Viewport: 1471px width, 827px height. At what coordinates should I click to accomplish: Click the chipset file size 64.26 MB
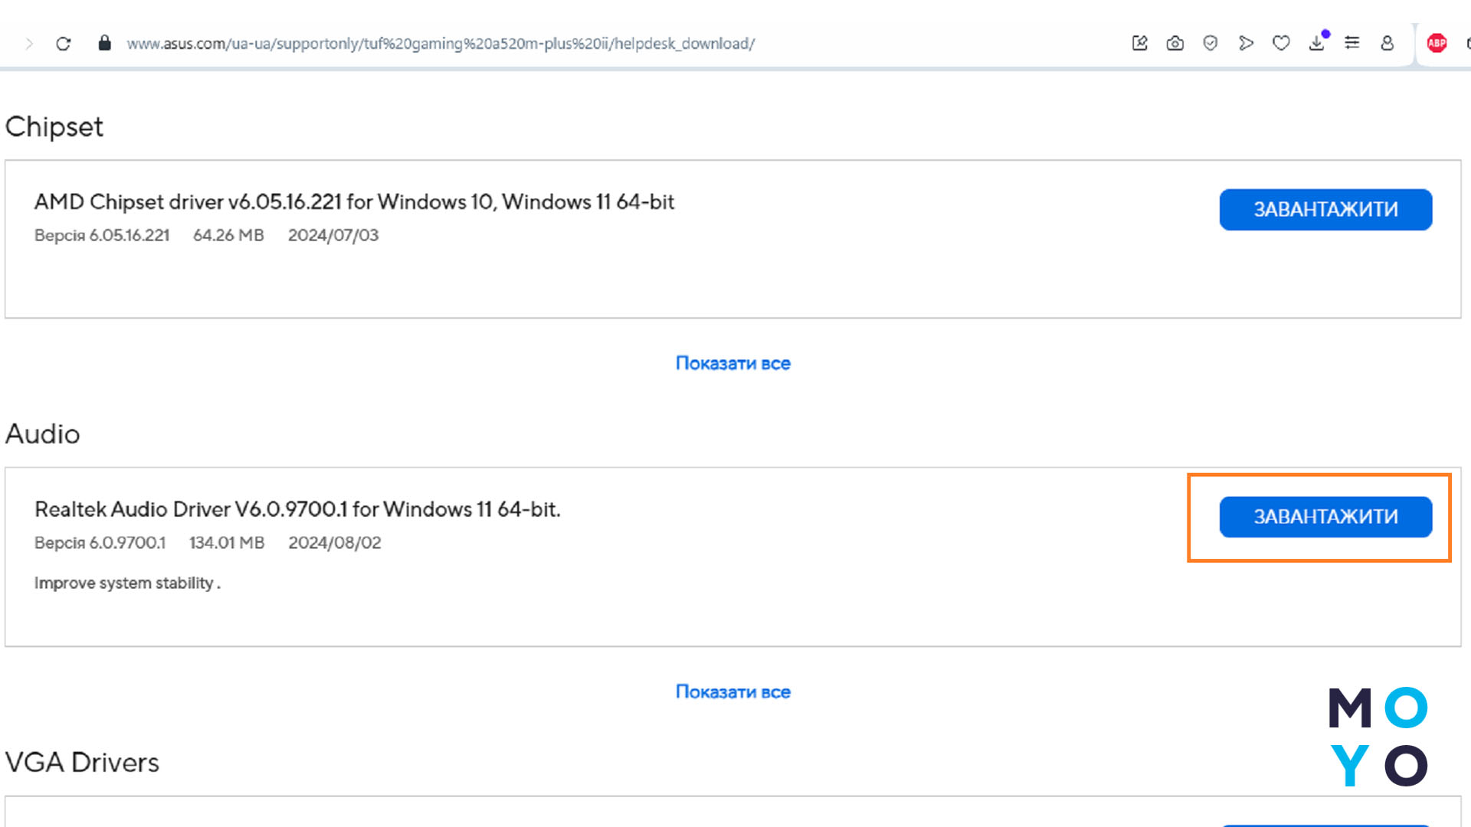[x=228, y=235]
